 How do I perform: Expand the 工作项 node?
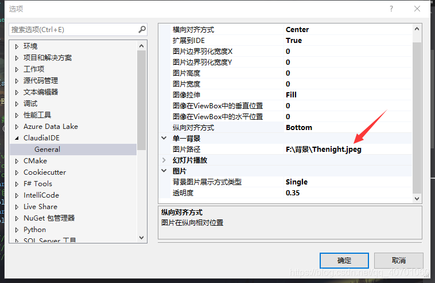click(x=17, y=69)
